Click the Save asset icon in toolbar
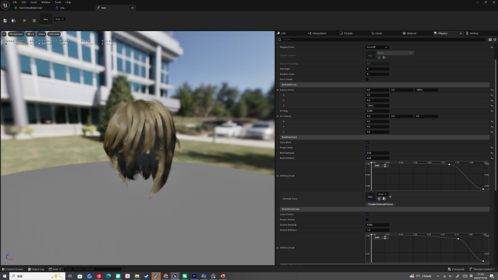 (x=5, y=20)
